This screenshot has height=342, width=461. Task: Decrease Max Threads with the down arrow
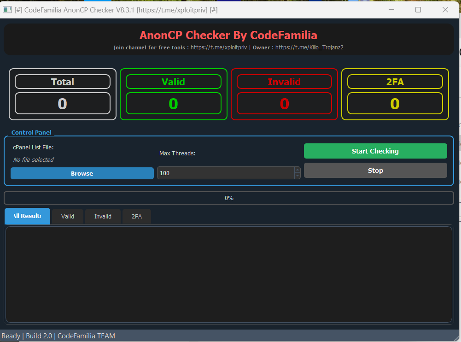pyautogui.click(x=297, y=176)
